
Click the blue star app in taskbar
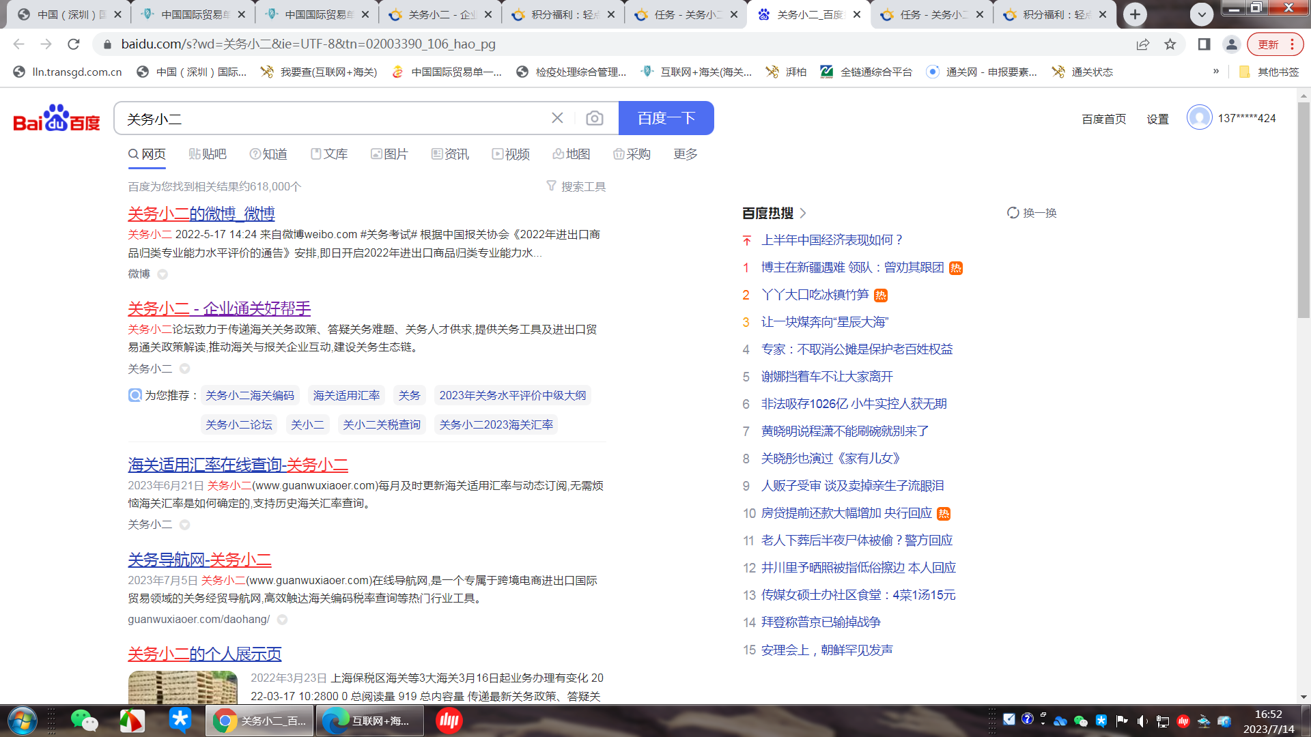coord(180,720)
